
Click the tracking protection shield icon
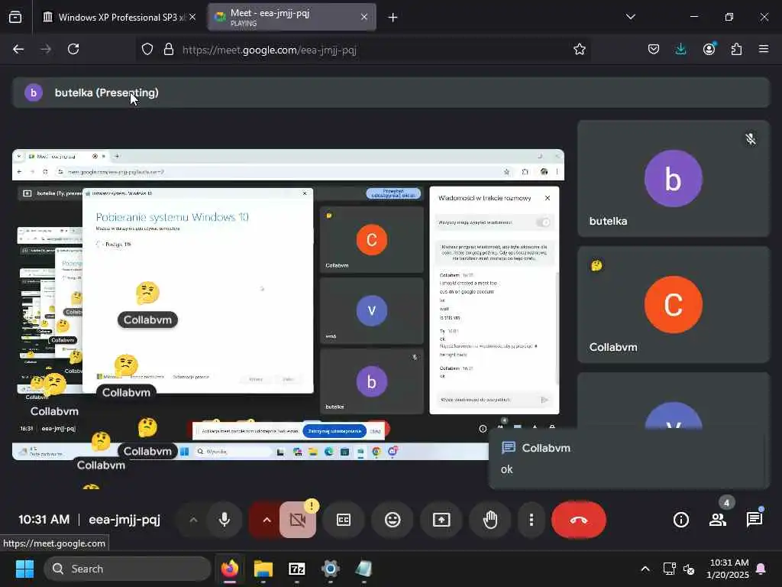pos(147,49)
